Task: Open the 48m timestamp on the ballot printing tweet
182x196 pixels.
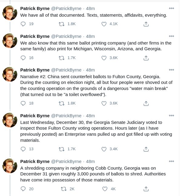Action: pyautogui.click(x=90, y=36)
